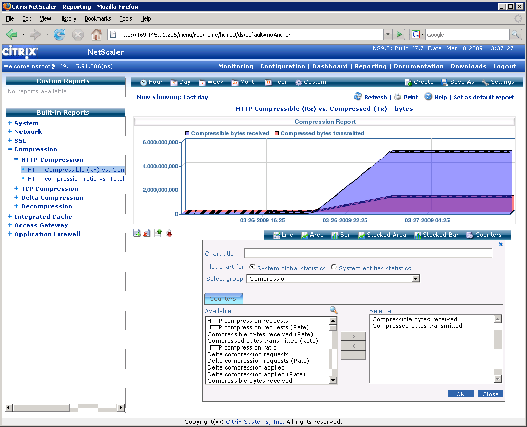
Task: Collapse the Compression tree node
Action: 10,149
